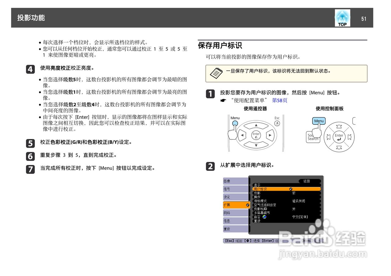Click the control panel Enter button
Screen dimensions: 391x276
coord(339,137)
